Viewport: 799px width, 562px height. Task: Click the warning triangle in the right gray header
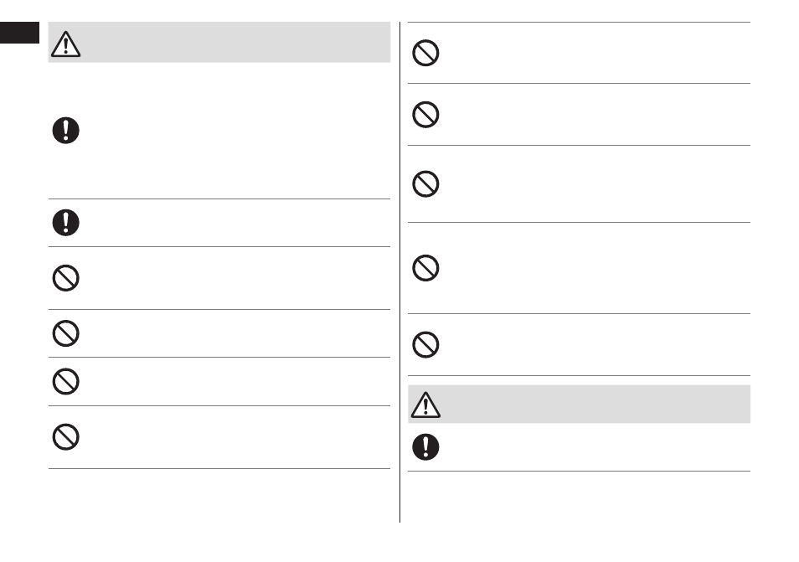click(x=425, y=405)
